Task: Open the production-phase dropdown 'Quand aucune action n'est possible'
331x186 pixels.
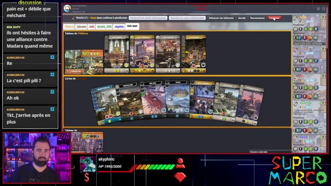Action: pyautogui.click(x=309, y=44)
